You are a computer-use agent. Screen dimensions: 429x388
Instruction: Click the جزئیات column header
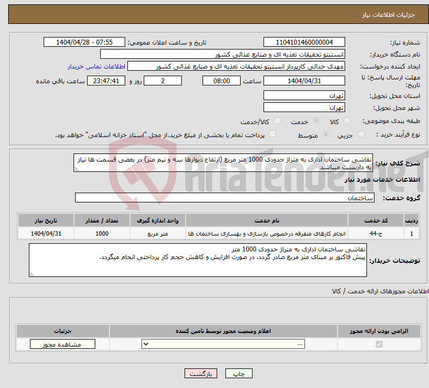(63, 331)
